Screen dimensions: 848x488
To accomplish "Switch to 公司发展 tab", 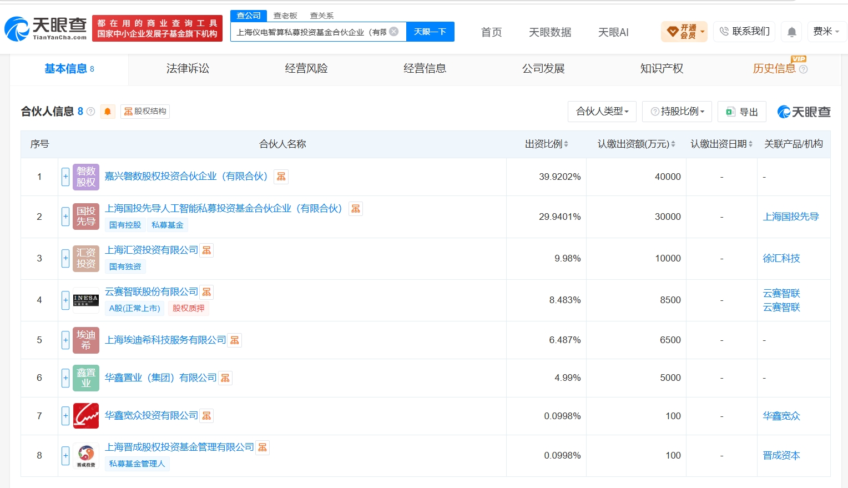I will [543, 69].
